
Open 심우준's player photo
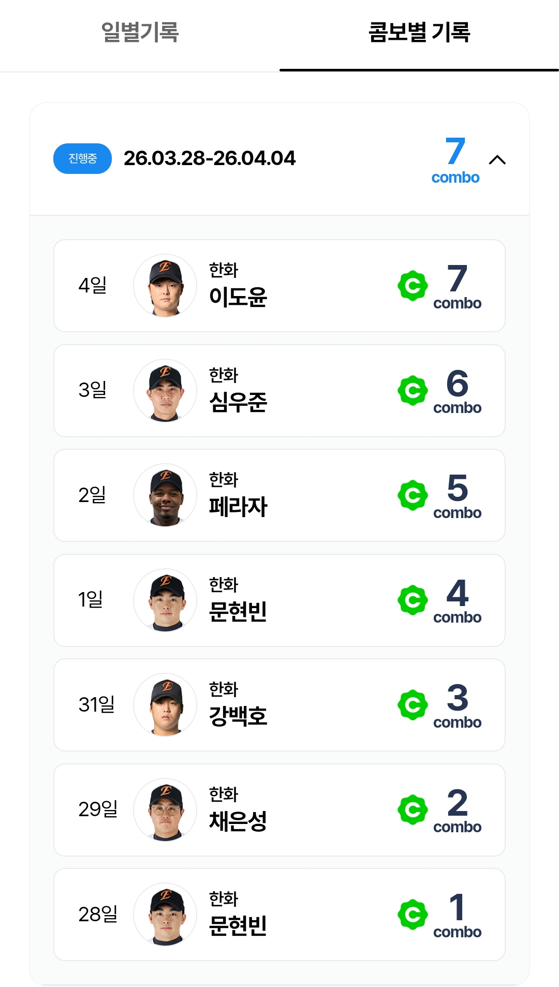pos(165,391)
